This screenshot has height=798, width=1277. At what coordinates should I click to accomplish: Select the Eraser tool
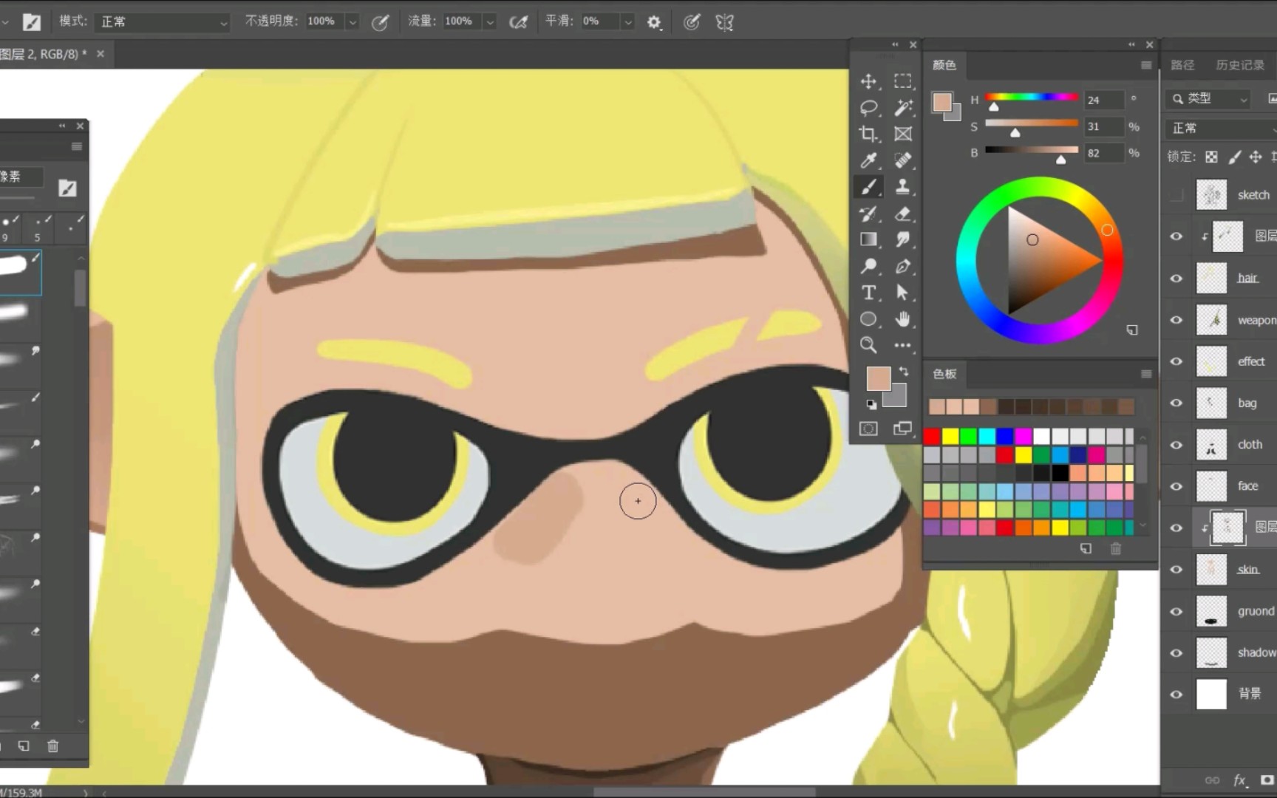(x=902, y=214)
